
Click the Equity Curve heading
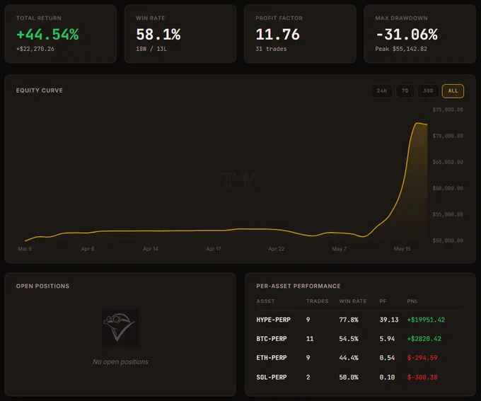click(x=40, y=91)
